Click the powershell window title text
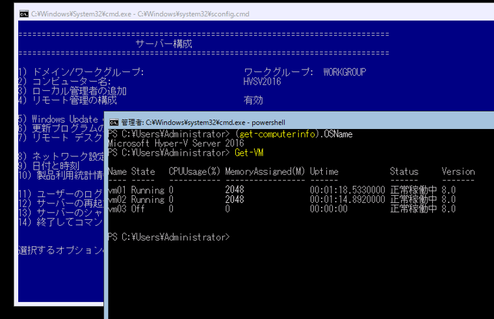Screen dimensions: 494x319 [203, 123]
